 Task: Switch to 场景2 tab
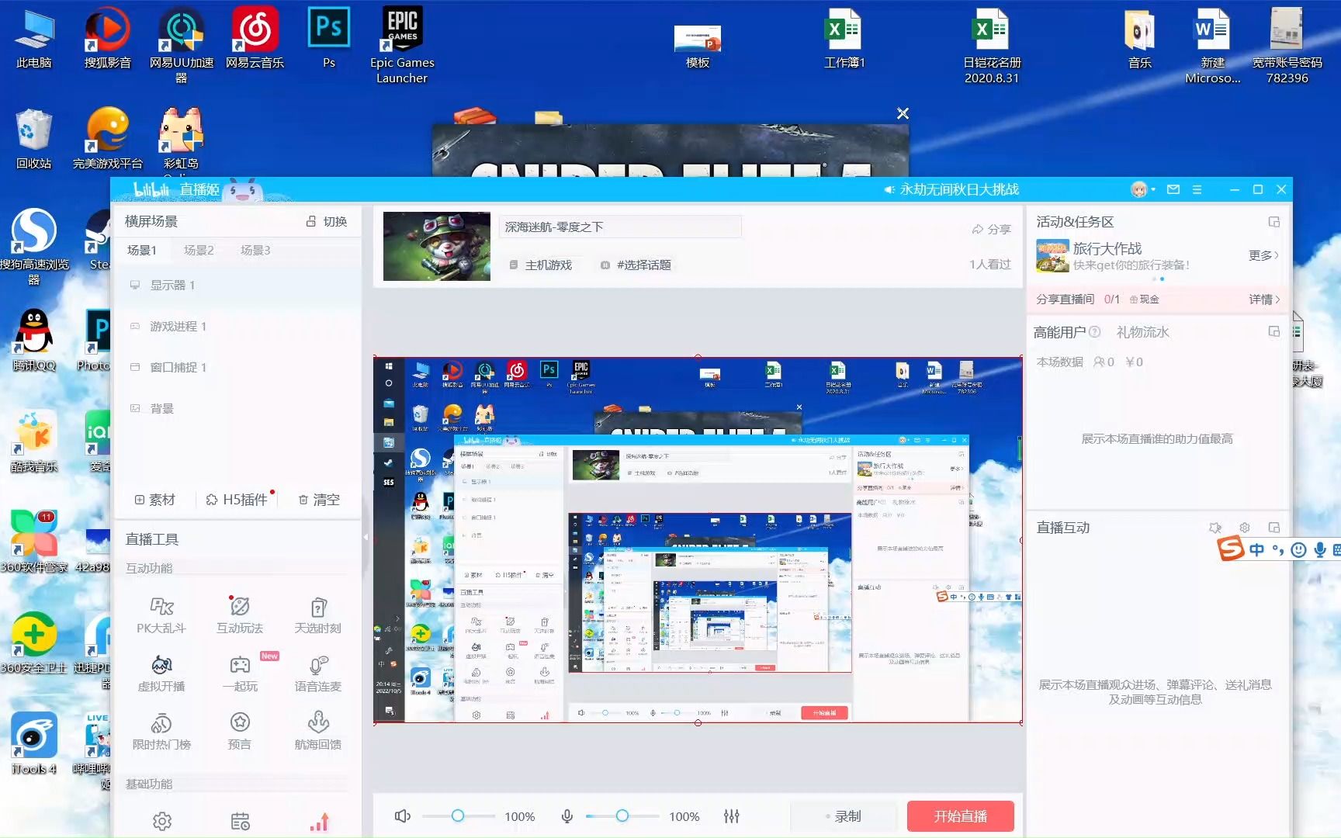tap(199, 250)
